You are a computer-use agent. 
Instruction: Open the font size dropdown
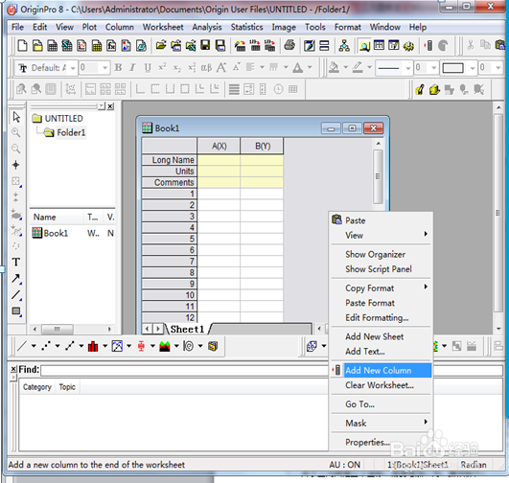105,68
